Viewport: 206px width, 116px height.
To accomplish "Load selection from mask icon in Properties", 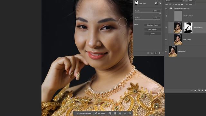I will pyautogui.click(x=148, y=53).
